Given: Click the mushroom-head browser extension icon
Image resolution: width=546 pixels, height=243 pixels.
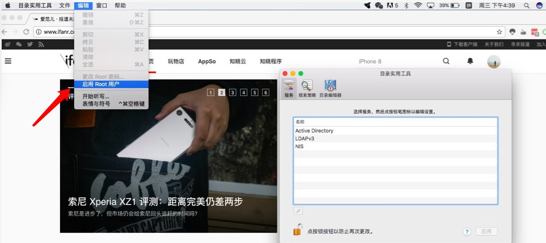Looking at the screenshot, I should pos(512,32).
